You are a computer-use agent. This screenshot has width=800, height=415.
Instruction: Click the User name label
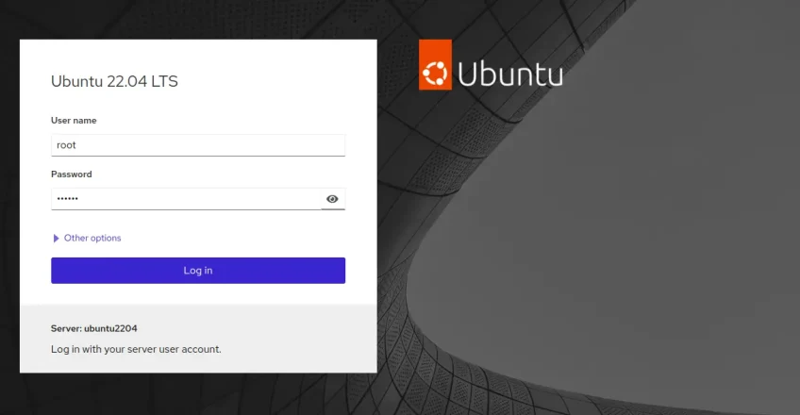74,121
